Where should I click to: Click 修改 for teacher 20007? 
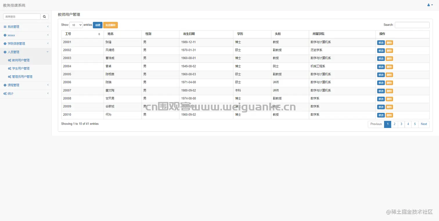[381, 91]
